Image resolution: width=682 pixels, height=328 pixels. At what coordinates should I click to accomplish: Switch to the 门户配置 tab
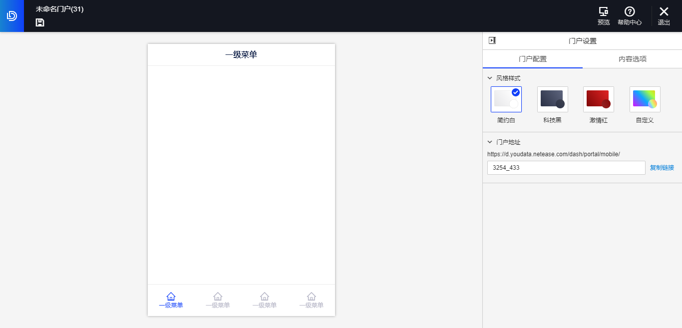tap(533, 59)
